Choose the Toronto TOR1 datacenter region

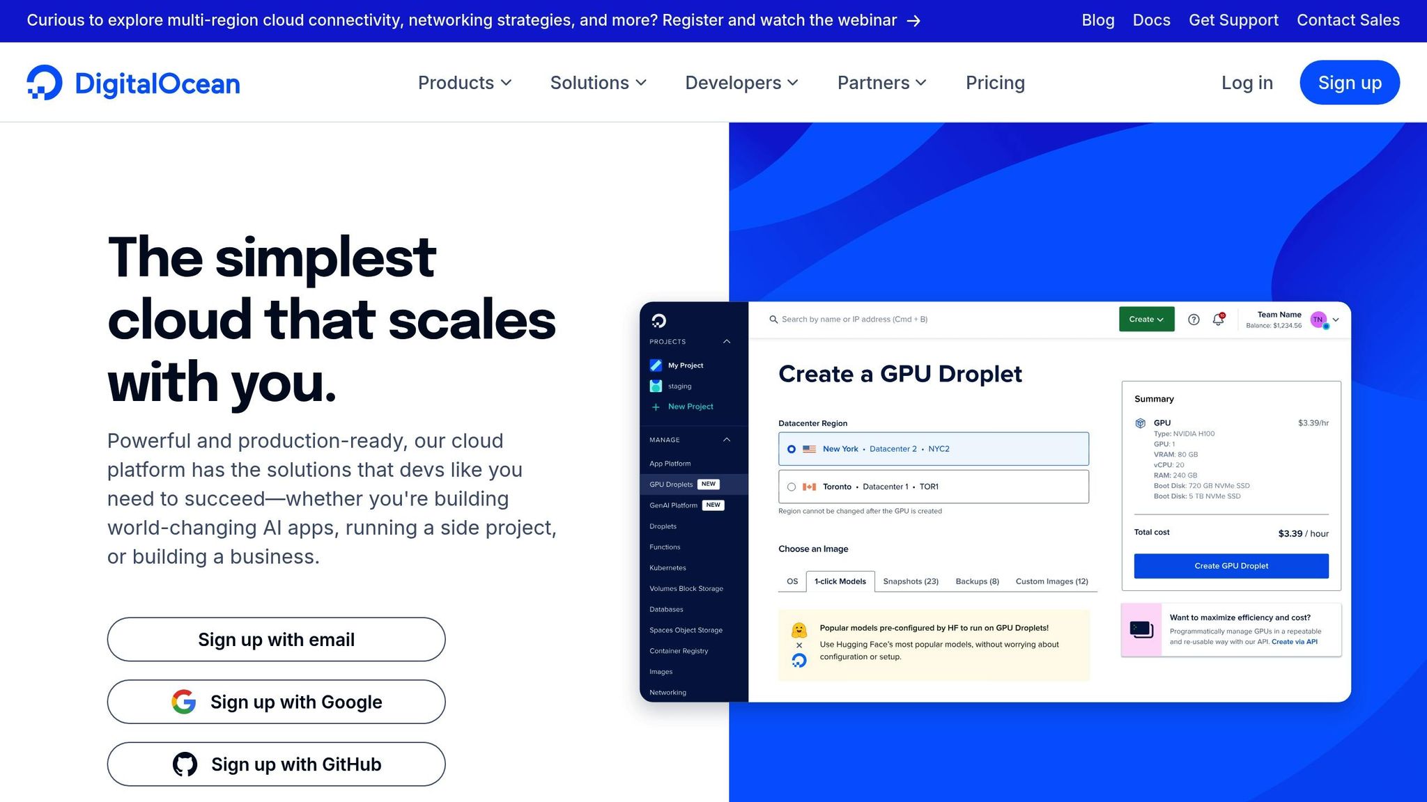[x=792, y=486]
